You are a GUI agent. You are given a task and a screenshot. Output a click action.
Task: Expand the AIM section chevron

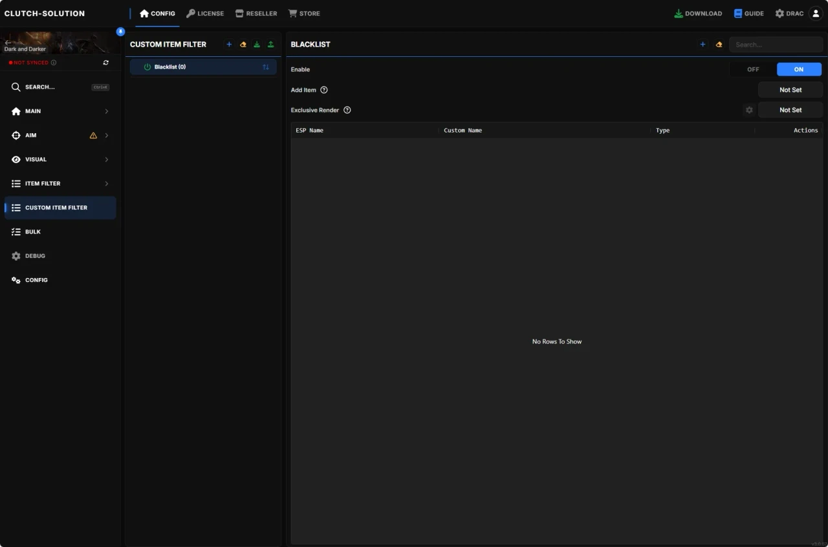click(107, 136)
